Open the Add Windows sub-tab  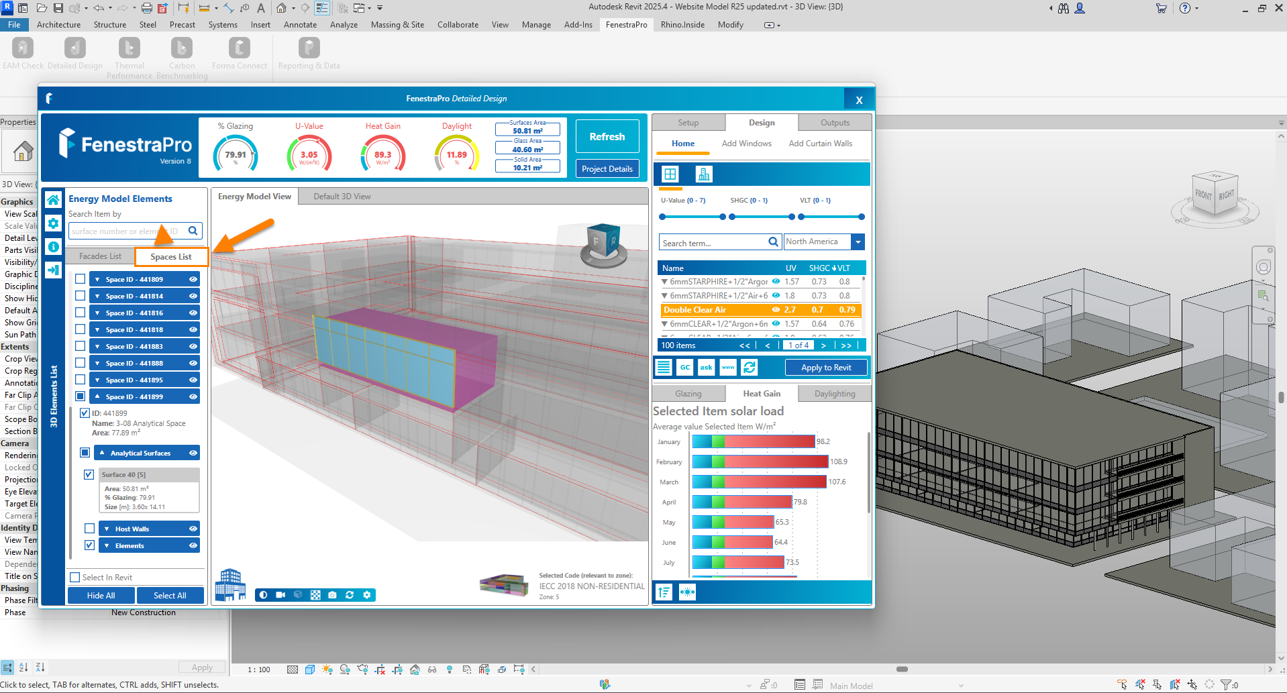coord(746,144)
